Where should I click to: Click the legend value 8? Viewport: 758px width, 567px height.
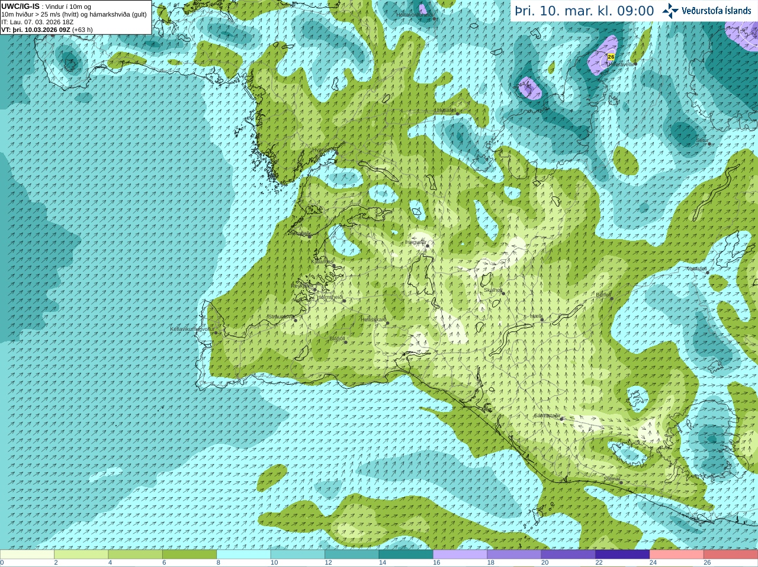218,563
